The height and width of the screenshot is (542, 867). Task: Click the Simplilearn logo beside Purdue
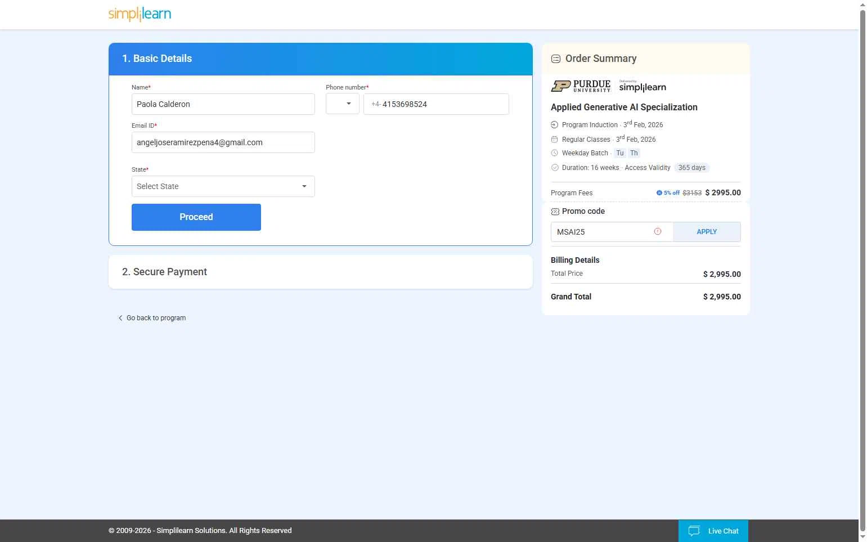643,86
